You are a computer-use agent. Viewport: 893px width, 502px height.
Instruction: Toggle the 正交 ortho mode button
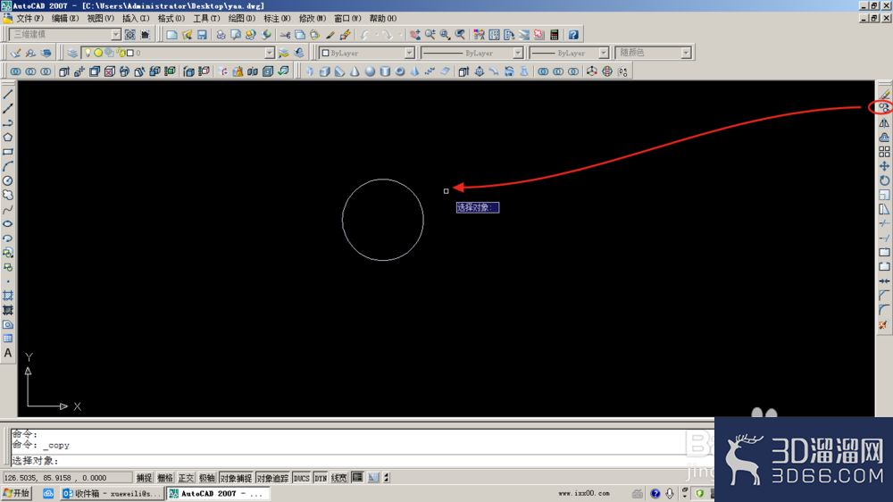pyautogui.click(x=187, y=478)
